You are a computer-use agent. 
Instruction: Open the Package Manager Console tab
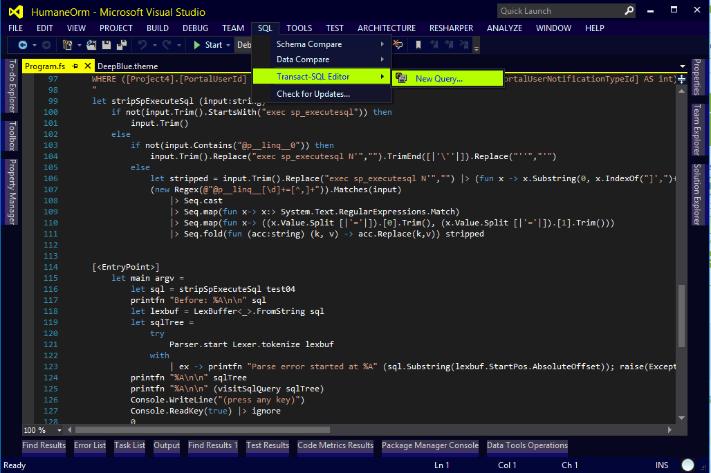pyautogui.click(x=430, y=445)
